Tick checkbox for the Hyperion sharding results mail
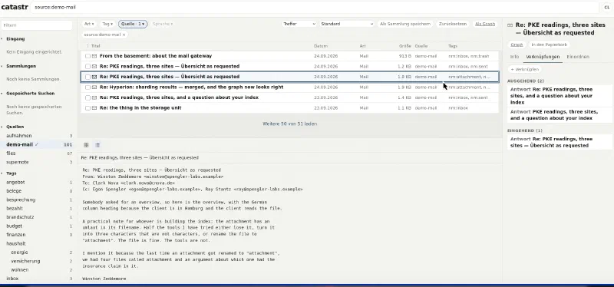 pyautogui.click(x=87, y=87)
